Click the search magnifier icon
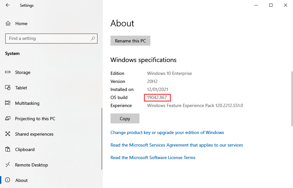Viewport: 293px width, 188px height. click(93, 38)
